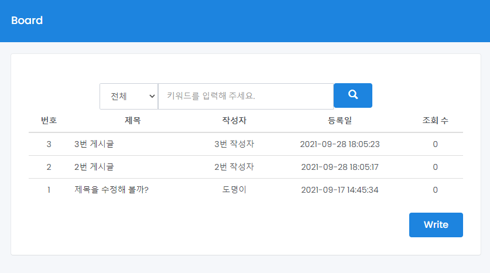
Task: Click view count of 도명이 row
Action: 436,190
